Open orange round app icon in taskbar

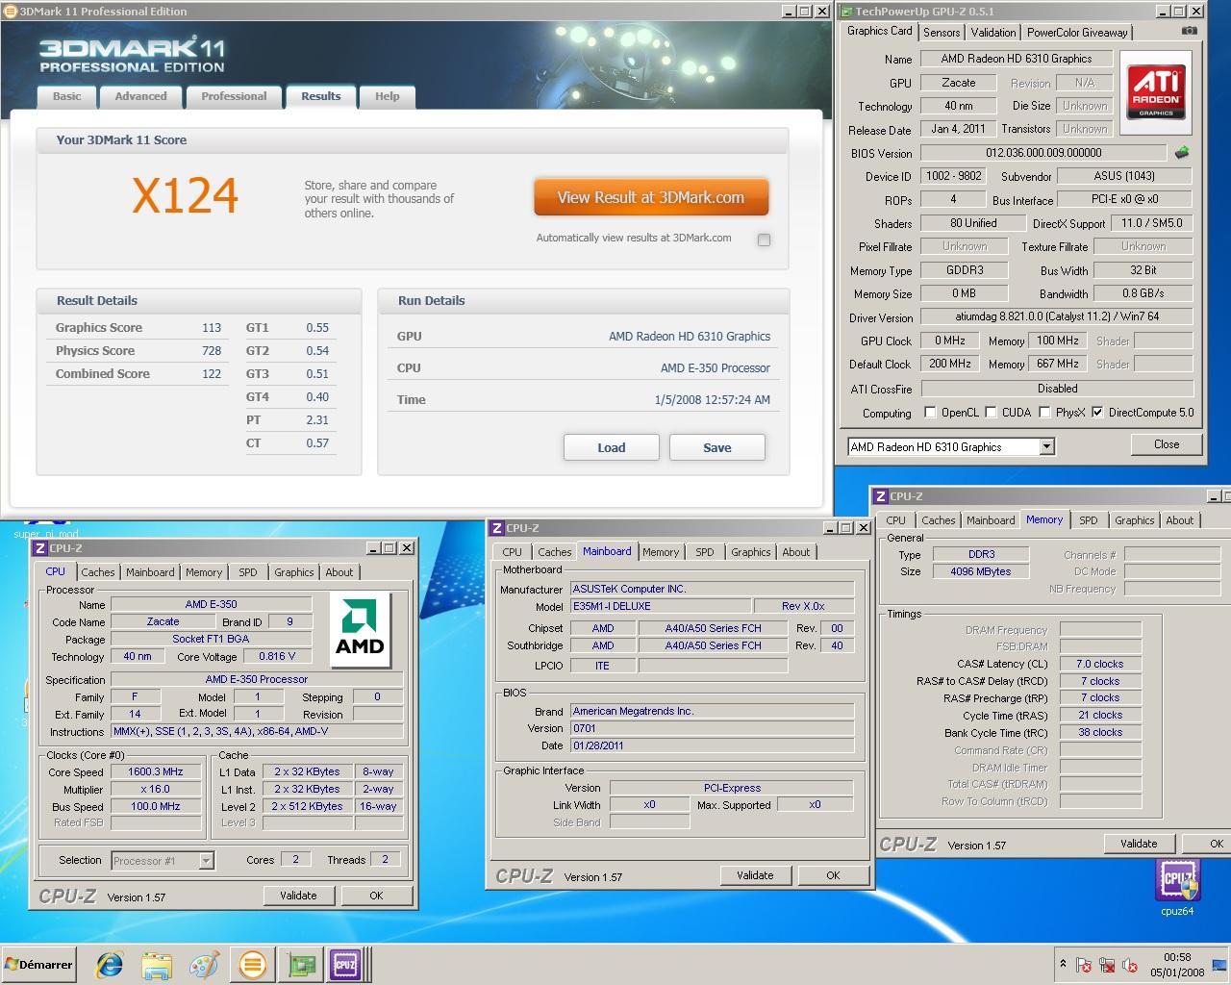coord(252,965)
